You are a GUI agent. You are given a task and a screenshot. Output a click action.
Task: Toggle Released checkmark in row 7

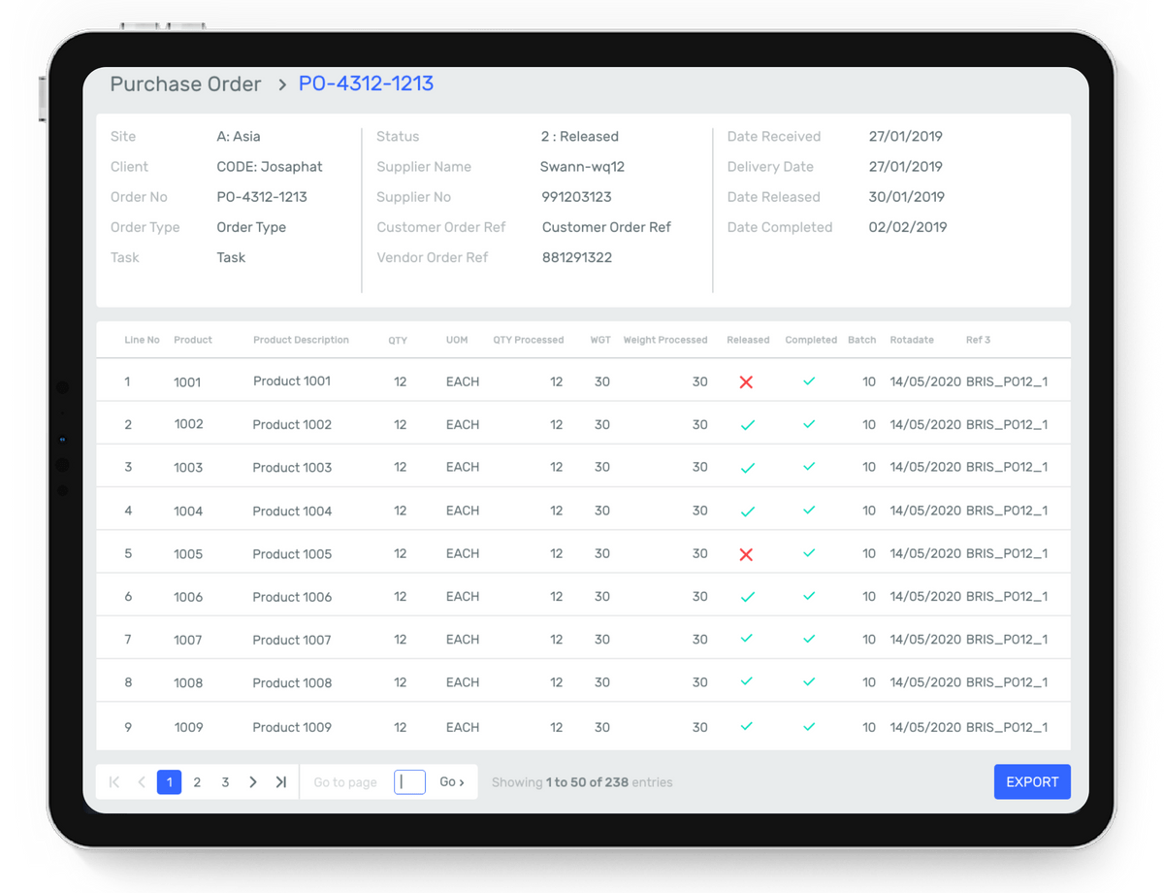click(x=746, y=639)
